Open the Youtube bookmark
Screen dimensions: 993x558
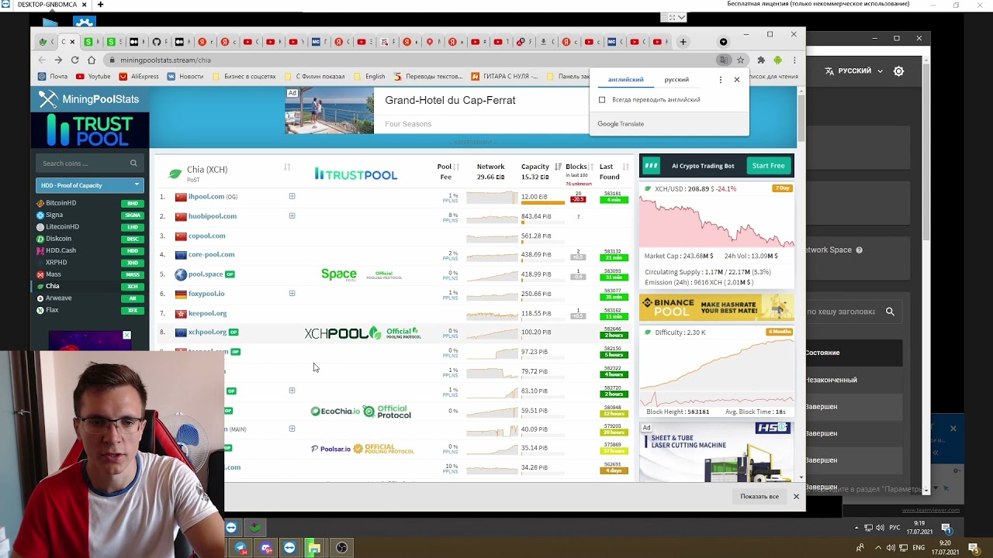(93, 77)
